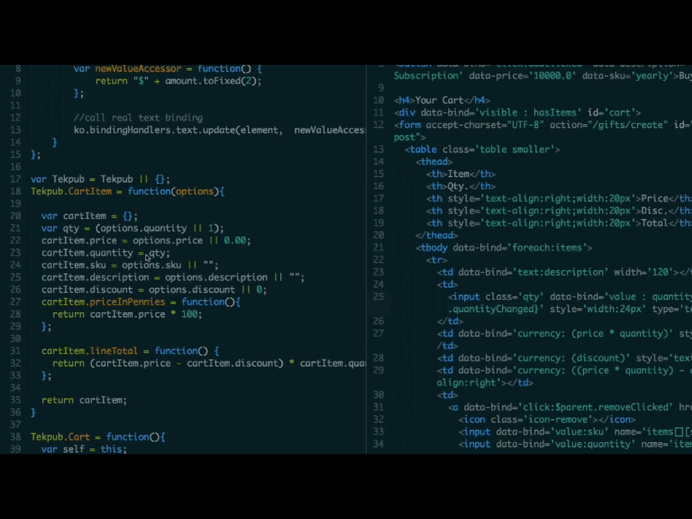Click '<h4>Your Cart</h4>' line in right pane

pyautogui.click(x=442, y=100)
